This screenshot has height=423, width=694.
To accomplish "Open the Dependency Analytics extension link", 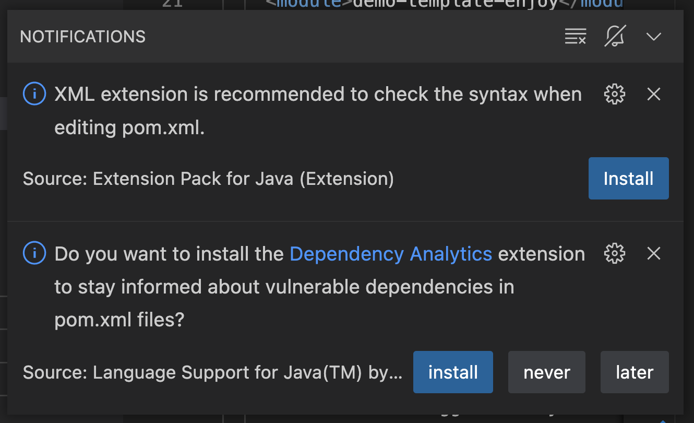I will coord(390,254).
